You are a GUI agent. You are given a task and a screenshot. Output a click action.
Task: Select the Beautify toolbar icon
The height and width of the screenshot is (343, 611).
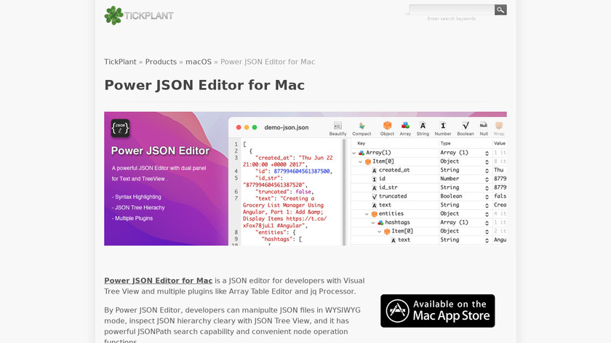pos(338,129)
